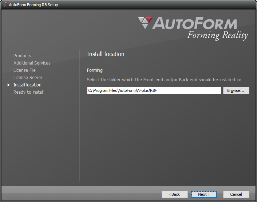Select the License Server step
Viewport: 257px width, 202px height.
click(28, 78)
